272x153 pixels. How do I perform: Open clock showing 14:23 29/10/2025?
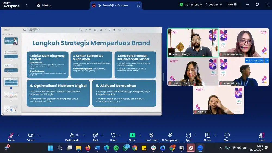pyautogui.click(x=256, y=148)
